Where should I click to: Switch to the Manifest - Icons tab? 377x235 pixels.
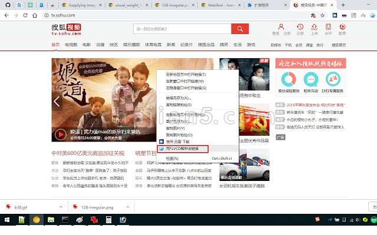point(221,5)
